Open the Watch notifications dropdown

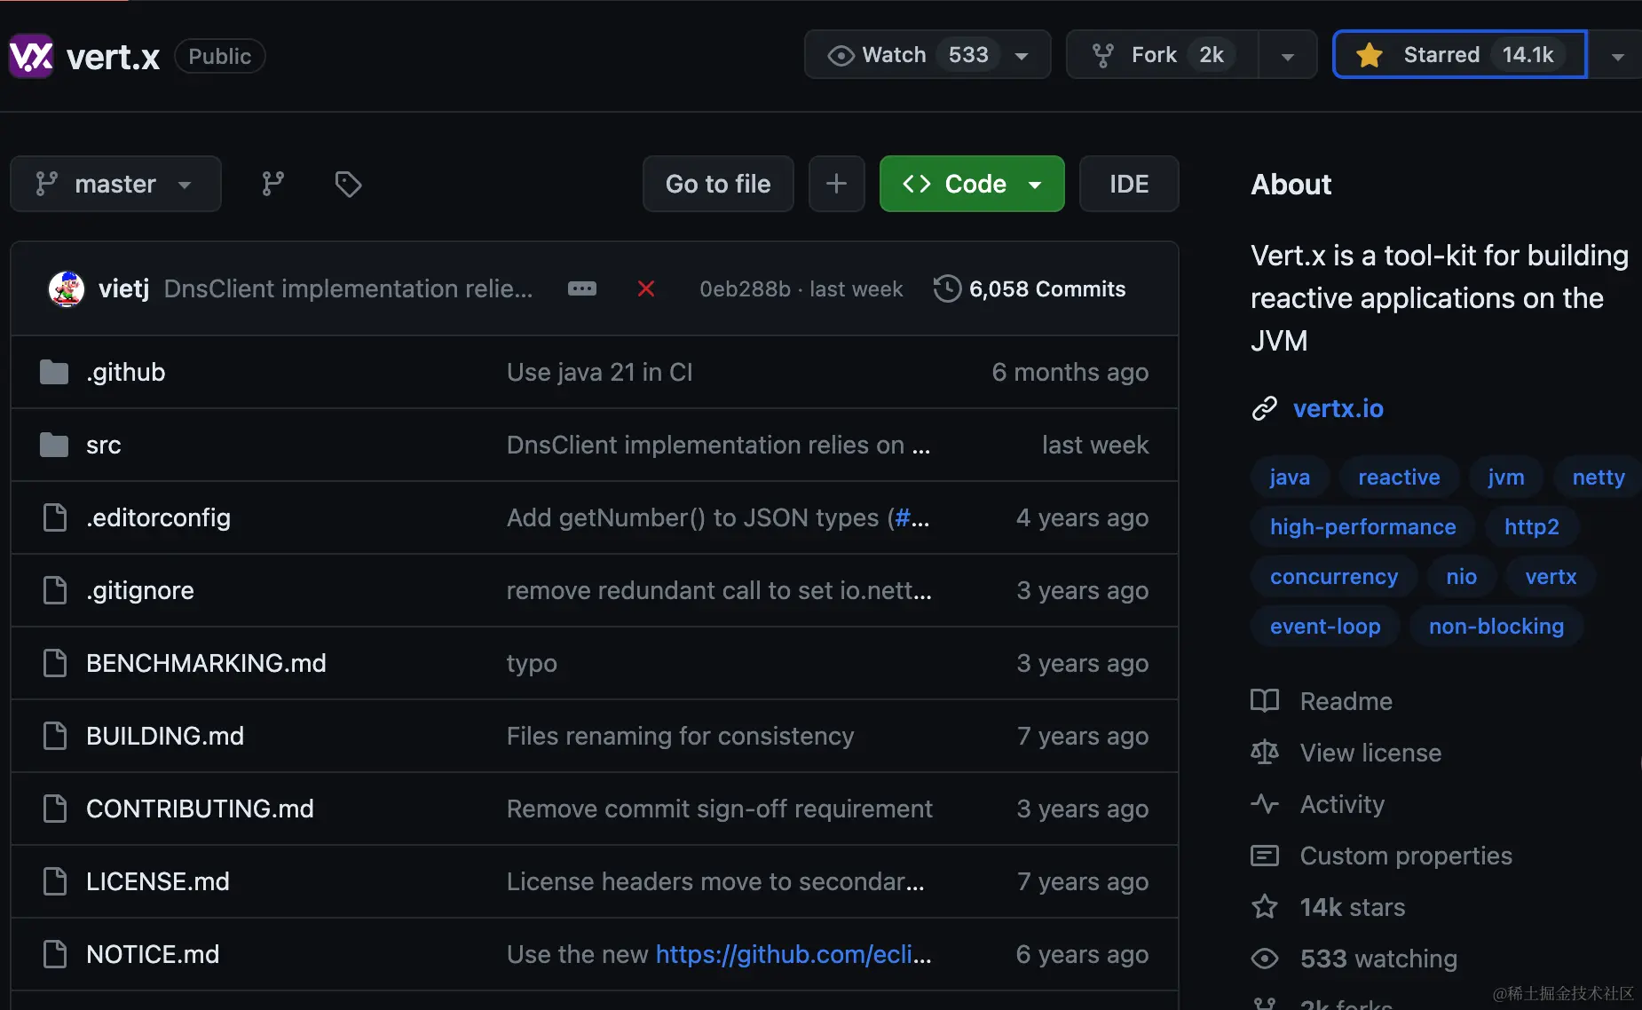click(928, 55)
